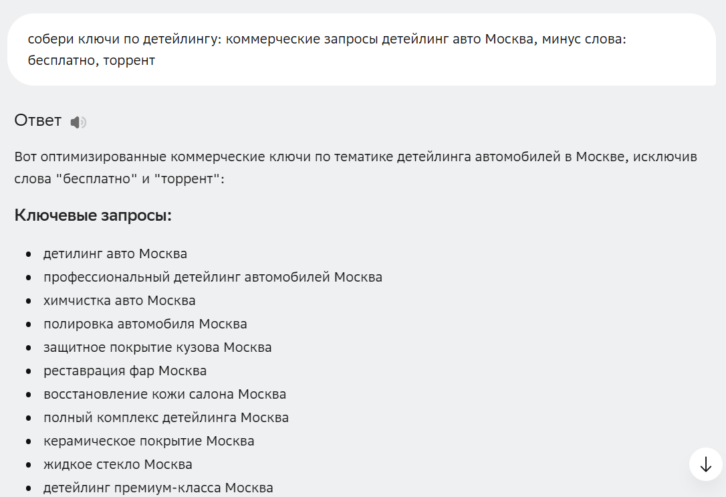Select "восстановление кожи салона Москва" entry
Viewport: 726px width, 497px height.
(x=164, y=395)
